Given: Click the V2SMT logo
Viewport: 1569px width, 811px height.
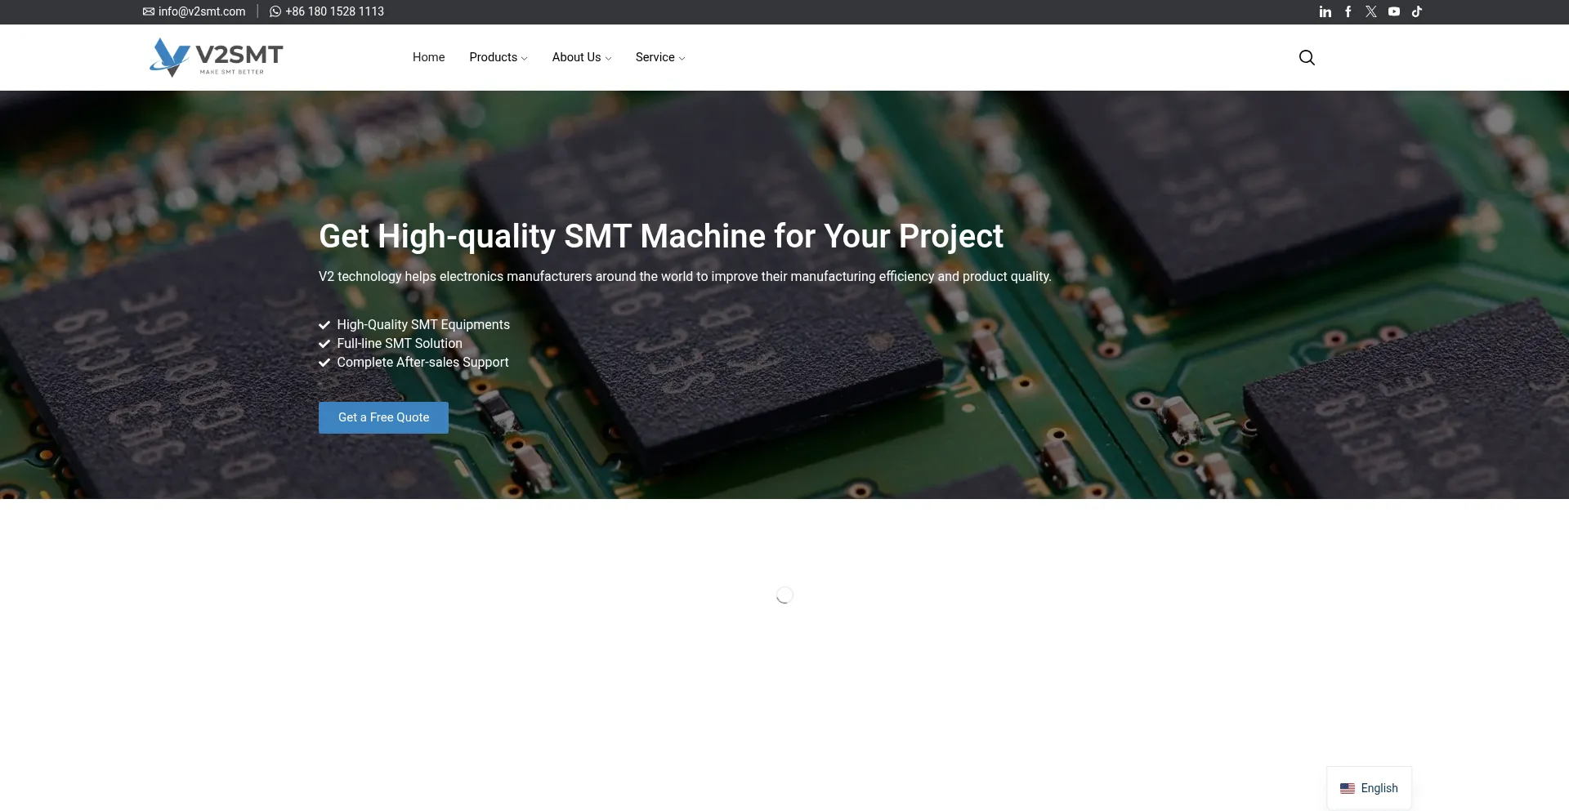Looking at the screenshot, I should [x=217, y=57].
